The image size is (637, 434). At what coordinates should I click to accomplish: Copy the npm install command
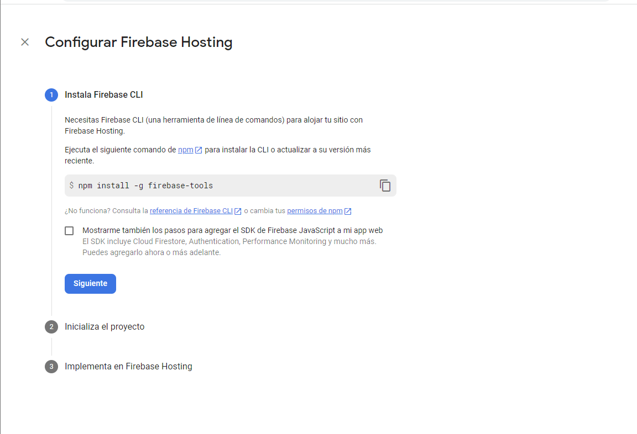[385, 186]
